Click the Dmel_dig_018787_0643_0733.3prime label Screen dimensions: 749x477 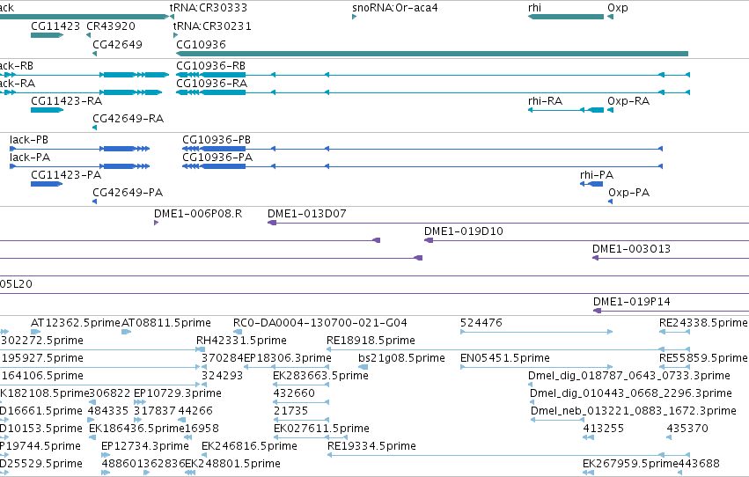(629, 376)
